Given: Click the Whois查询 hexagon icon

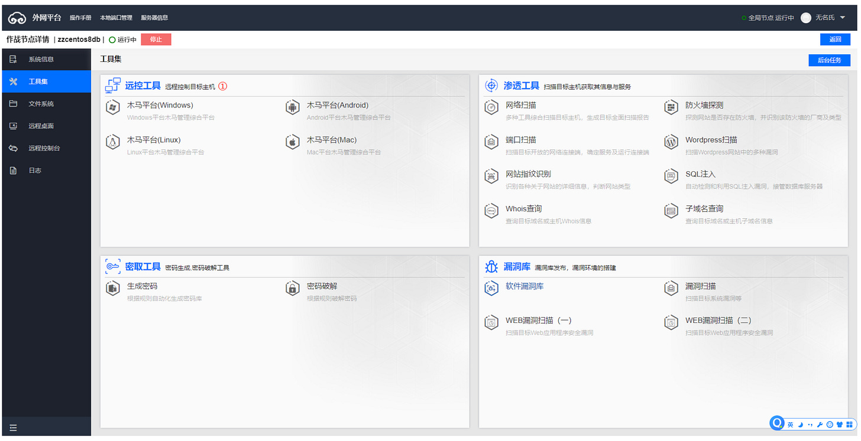Looking at the screenshot, I should (x=491, y=211).
